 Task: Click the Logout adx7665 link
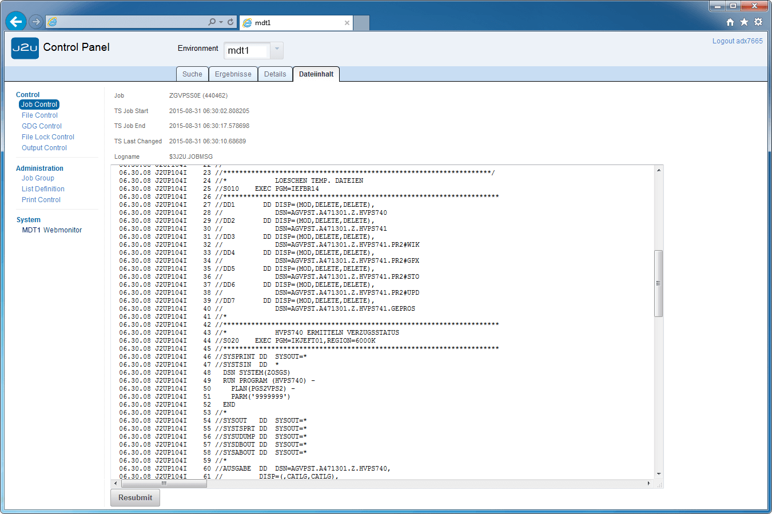tap(737, 41)
